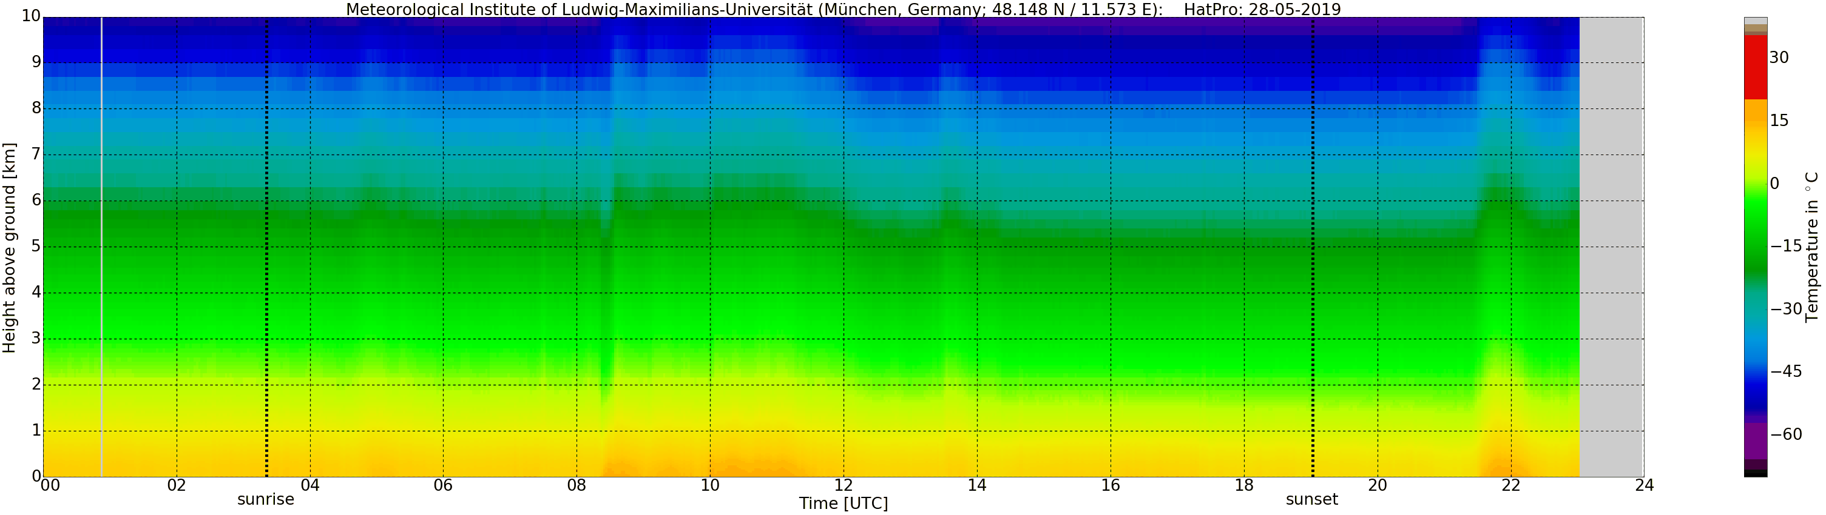The height and width of the screenshot is (515, 1826).
Task: Select the '15' colorbar tick label
Action: (x=1779, y=120)
